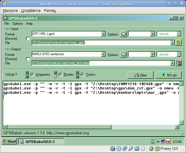The height and width of the screenshot is (153, 186).
Task: Click tray network computers icon
Action: [163, 141]
